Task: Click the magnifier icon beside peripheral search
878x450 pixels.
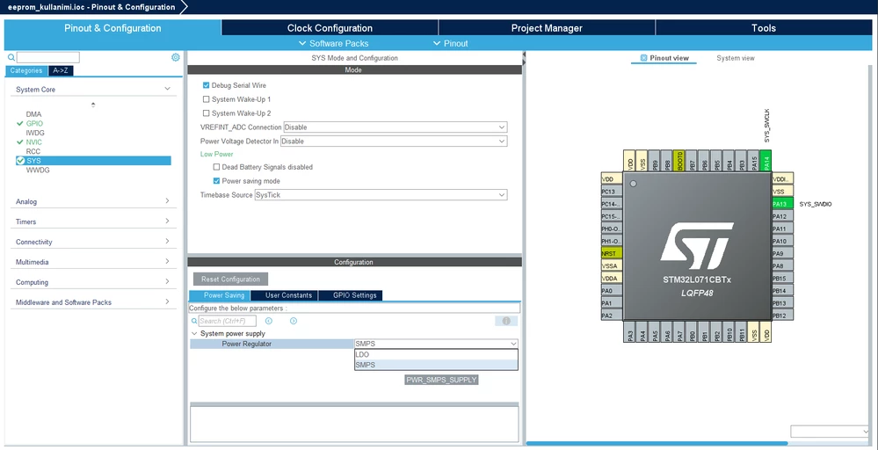Action: (x=11, y=57)
